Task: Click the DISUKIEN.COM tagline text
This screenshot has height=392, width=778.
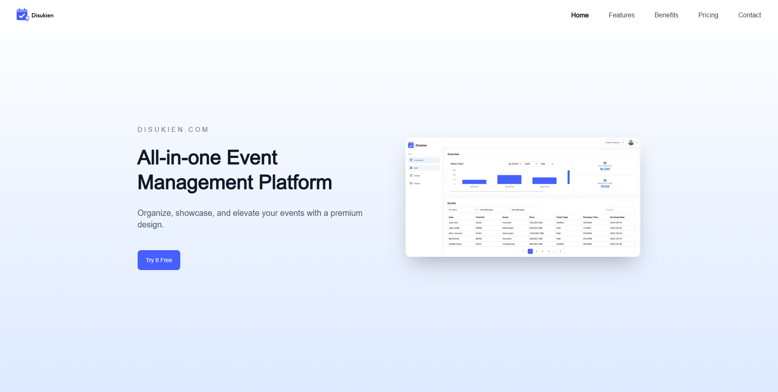Action: [173, 129]
